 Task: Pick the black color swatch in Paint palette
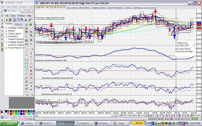6,111
